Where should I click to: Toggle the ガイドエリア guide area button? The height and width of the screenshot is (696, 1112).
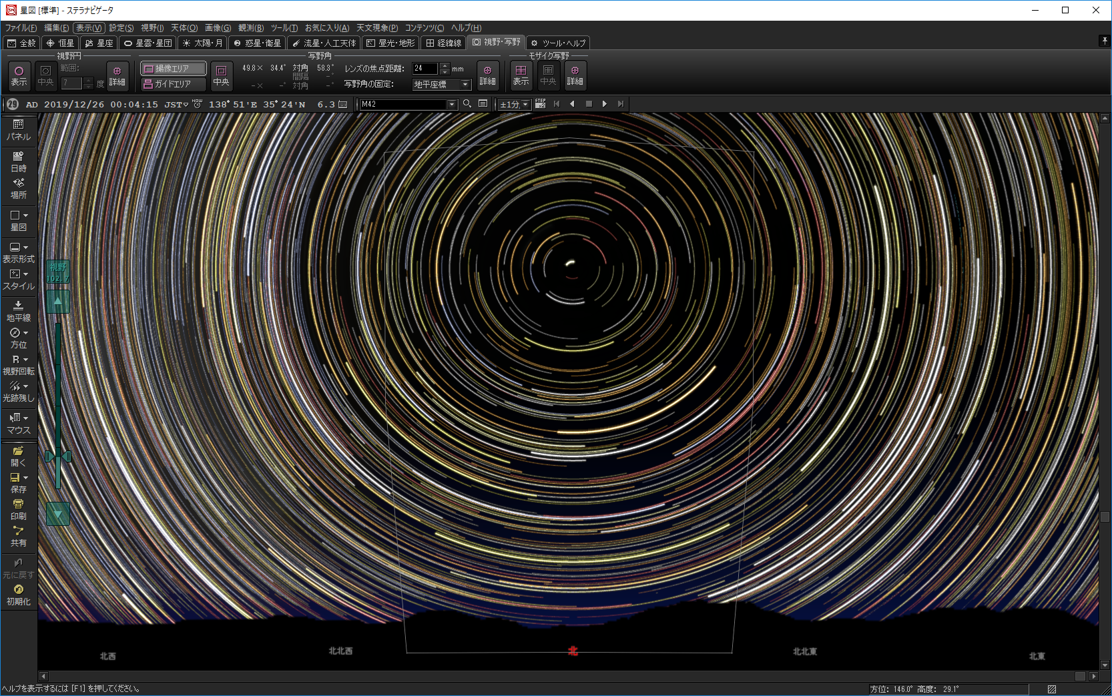click(x=174, y=84)
